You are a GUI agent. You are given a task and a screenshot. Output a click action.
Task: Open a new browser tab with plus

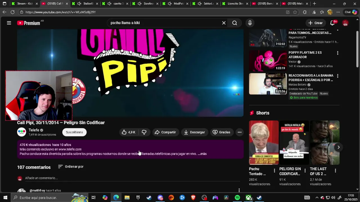click(314, 4)
